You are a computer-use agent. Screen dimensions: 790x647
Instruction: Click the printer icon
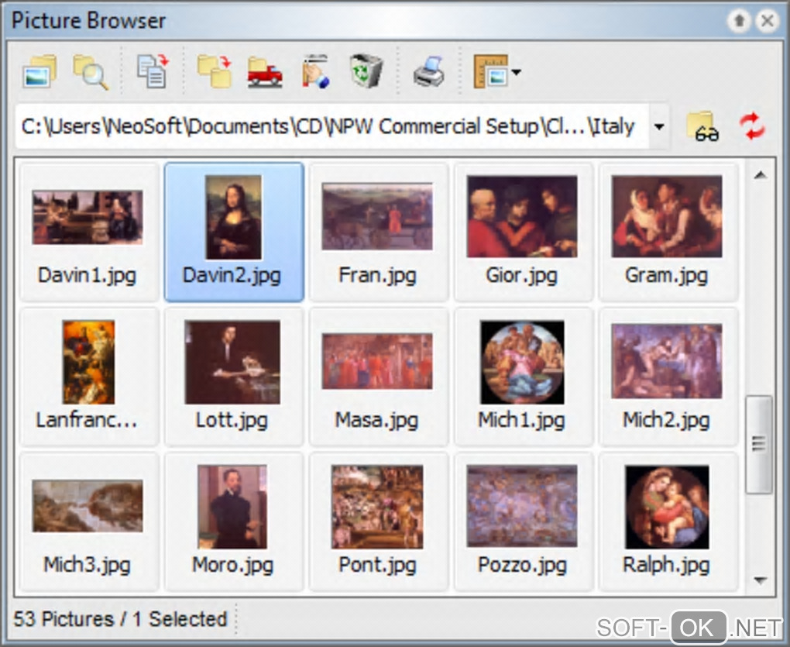[x=429, y=71]
